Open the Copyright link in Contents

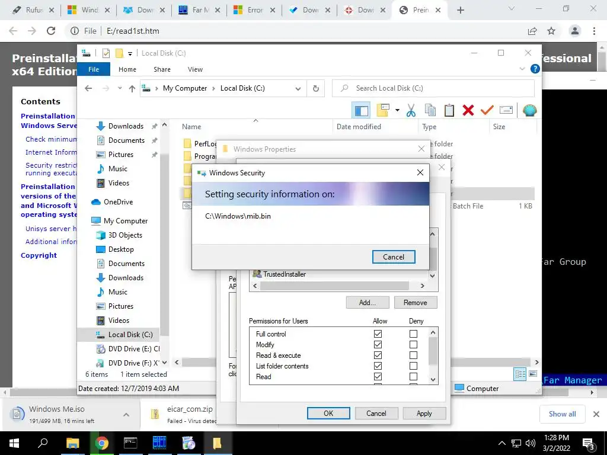39,255
